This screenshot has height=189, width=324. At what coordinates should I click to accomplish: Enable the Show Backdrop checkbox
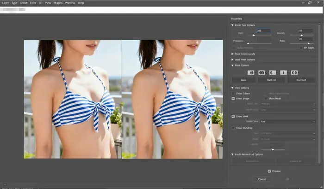(x=233, y=128)
